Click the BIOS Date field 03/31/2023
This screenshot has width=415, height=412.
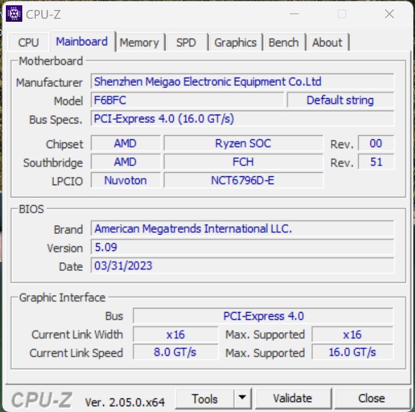pos(242,266)
